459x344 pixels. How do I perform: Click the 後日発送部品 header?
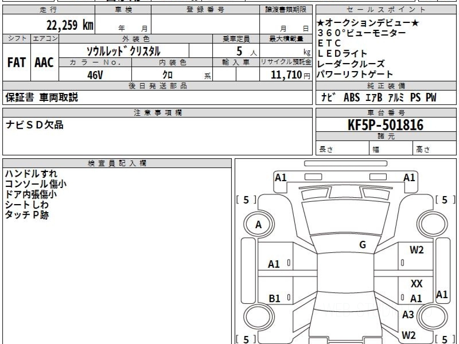coord(158,86)
